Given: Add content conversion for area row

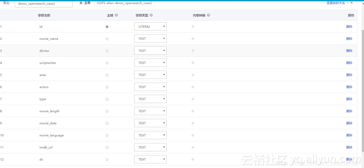Looking at the screenshot, I should point(193,75).
